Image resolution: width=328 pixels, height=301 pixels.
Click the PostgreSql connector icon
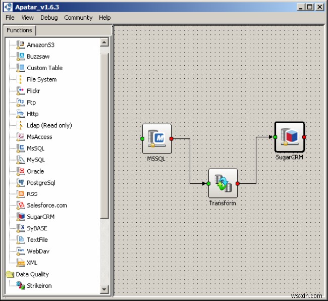(21, 183)
